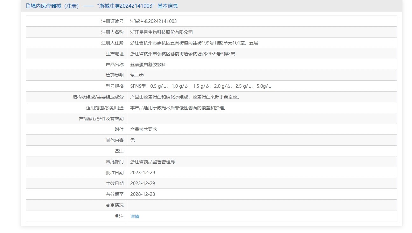Click the 型号规格 label
The width and height of the screenshot is (412, 233).
point(115,86)
